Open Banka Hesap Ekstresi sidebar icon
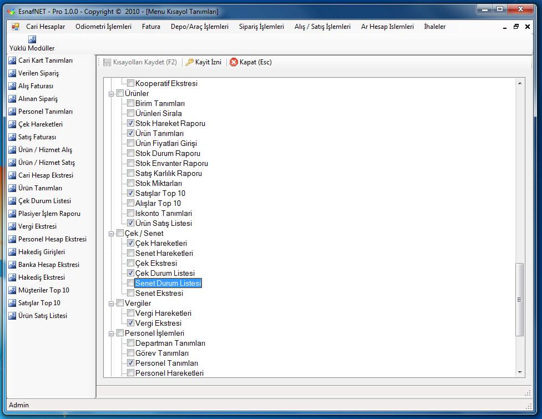The image size is (542, 419). click(12, 265)
